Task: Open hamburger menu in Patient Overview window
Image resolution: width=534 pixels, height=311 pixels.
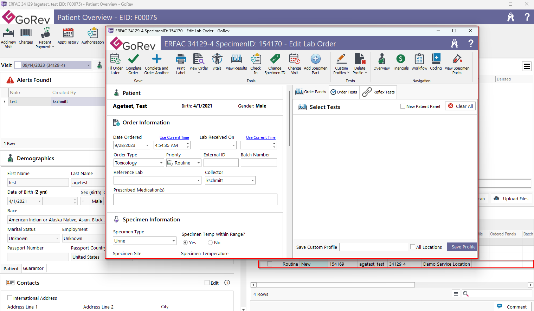Action: click(527, 66)
